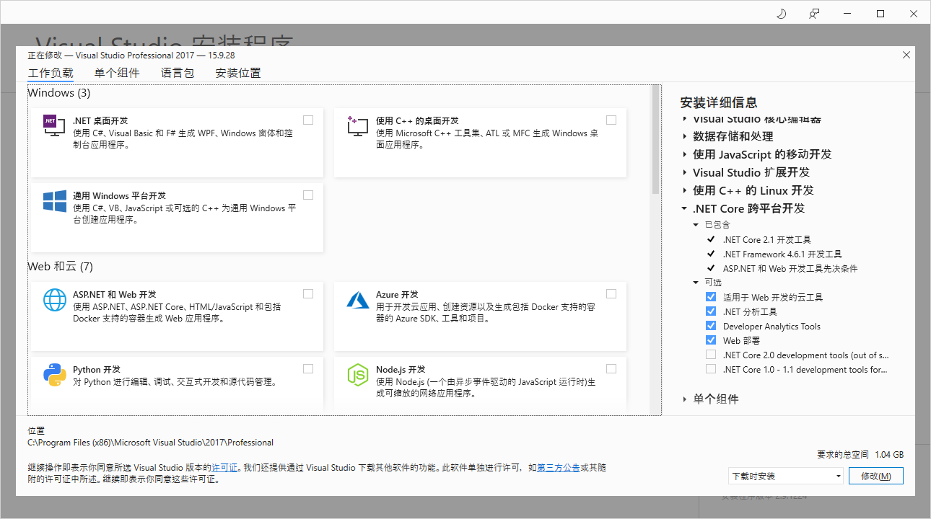Screen dimensions: 931x519
Task: Enable .NET Core 2.0 development tools
Action: (x=711, y=355)
